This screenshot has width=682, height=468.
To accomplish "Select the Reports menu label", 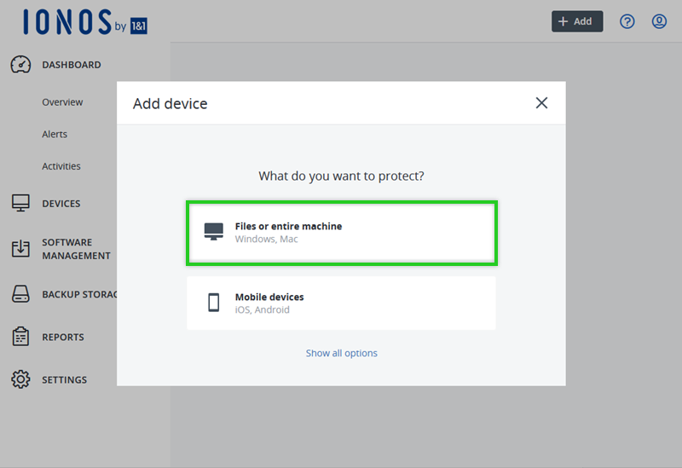I will point(63,338).
